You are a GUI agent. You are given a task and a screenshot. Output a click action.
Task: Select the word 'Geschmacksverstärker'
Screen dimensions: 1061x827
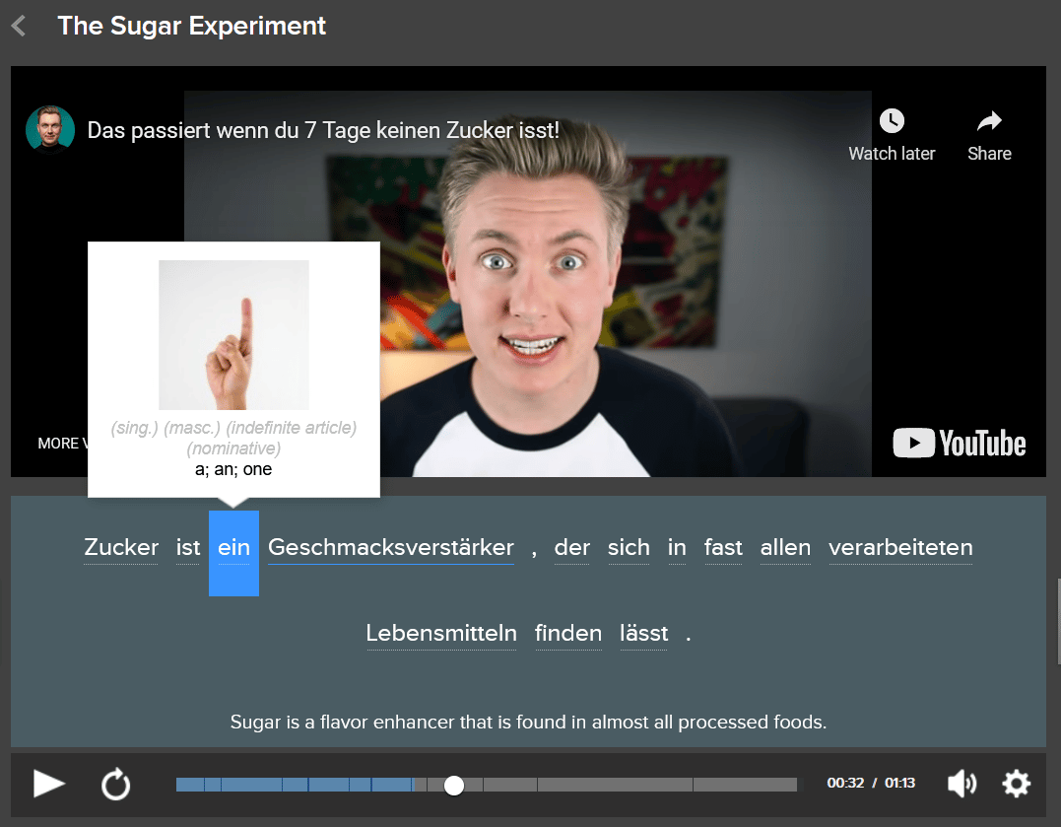pyautogui.click(x=390, y=548)
